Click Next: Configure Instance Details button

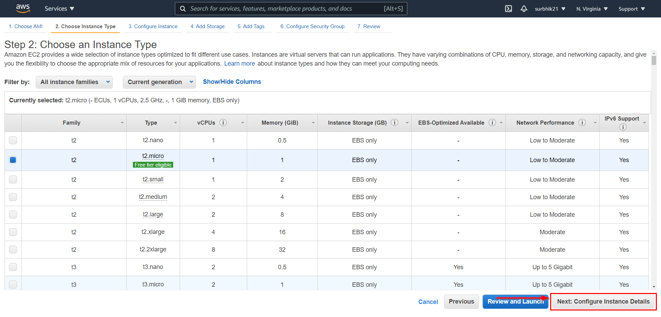click(x=603, y=302)
